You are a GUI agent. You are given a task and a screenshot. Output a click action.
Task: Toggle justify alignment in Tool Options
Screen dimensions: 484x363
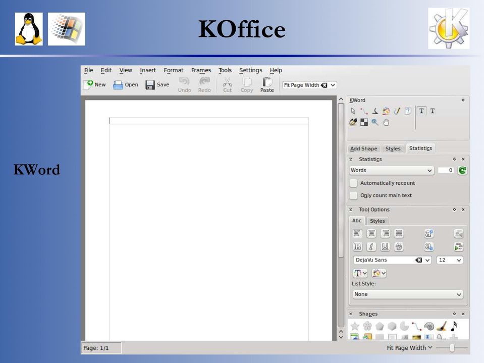[399, 234]
